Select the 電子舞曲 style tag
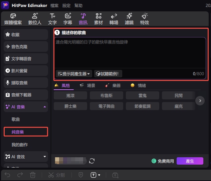The width and height of the screenshot is (211, 181). 107,106
